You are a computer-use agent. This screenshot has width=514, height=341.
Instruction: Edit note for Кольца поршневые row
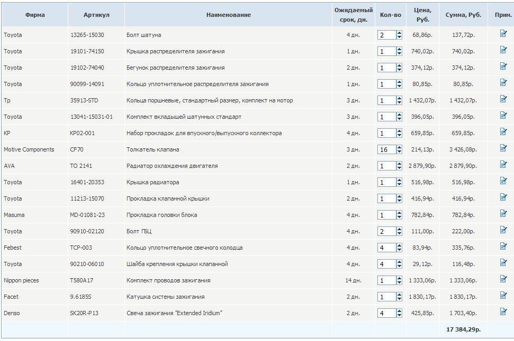coord(503,99)
